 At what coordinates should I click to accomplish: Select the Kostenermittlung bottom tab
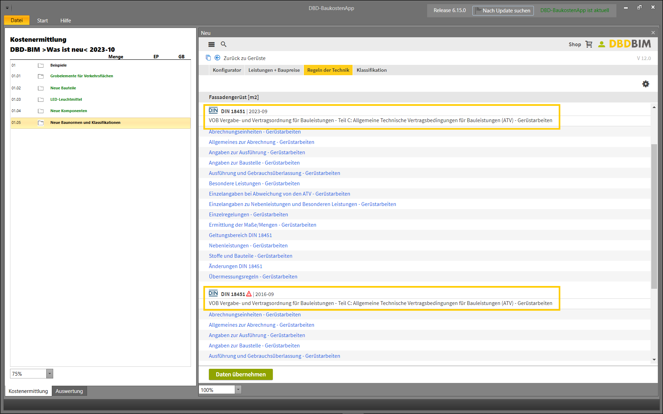(x=28, y=391)
